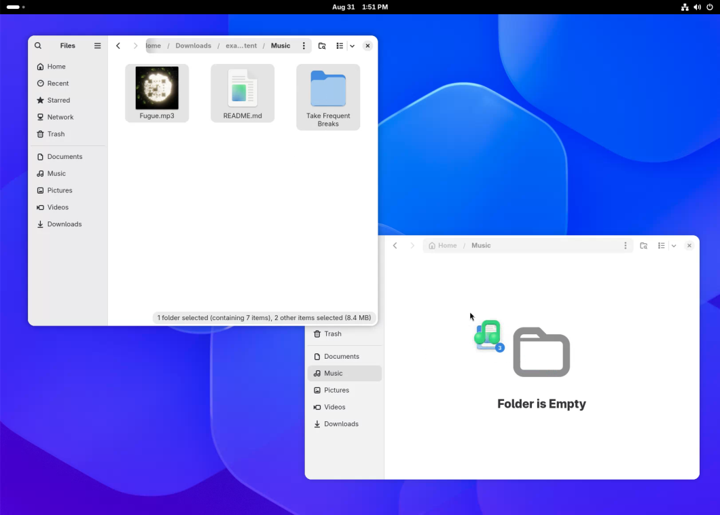Click Downloads breadcrumb in front window path bar

coord(194,46)
